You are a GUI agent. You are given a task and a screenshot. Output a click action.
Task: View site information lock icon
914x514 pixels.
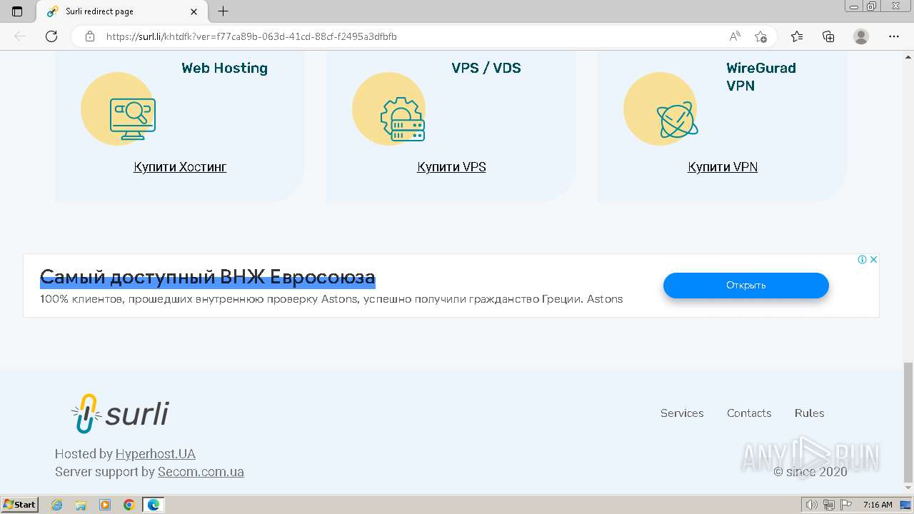tap(90, 36)
